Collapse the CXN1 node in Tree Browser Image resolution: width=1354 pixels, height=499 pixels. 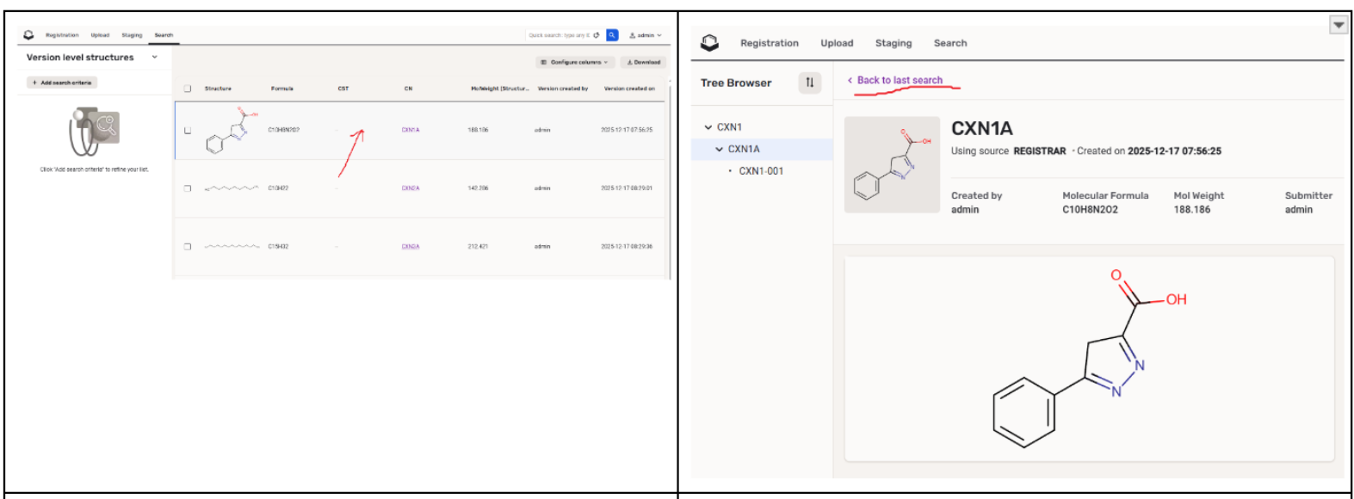pyautogui.click(x=708, y=127)
